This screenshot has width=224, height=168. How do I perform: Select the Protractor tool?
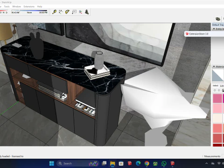[67, 12]
